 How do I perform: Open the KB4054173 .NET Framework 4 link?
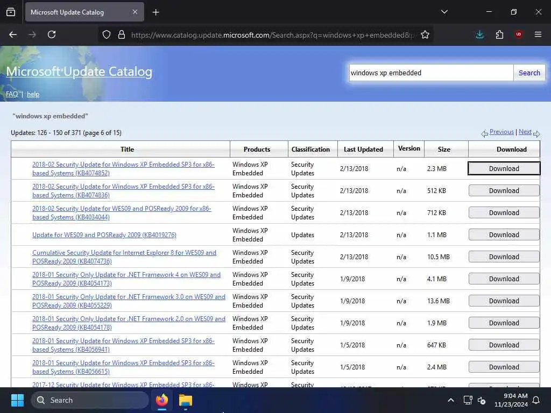[126, 279]
